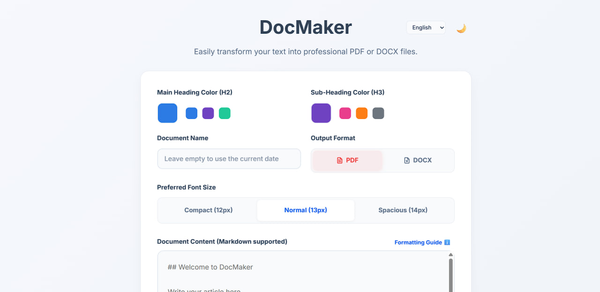Select DOCX output format
Viewport: 600px width, 292px height.
418,160
